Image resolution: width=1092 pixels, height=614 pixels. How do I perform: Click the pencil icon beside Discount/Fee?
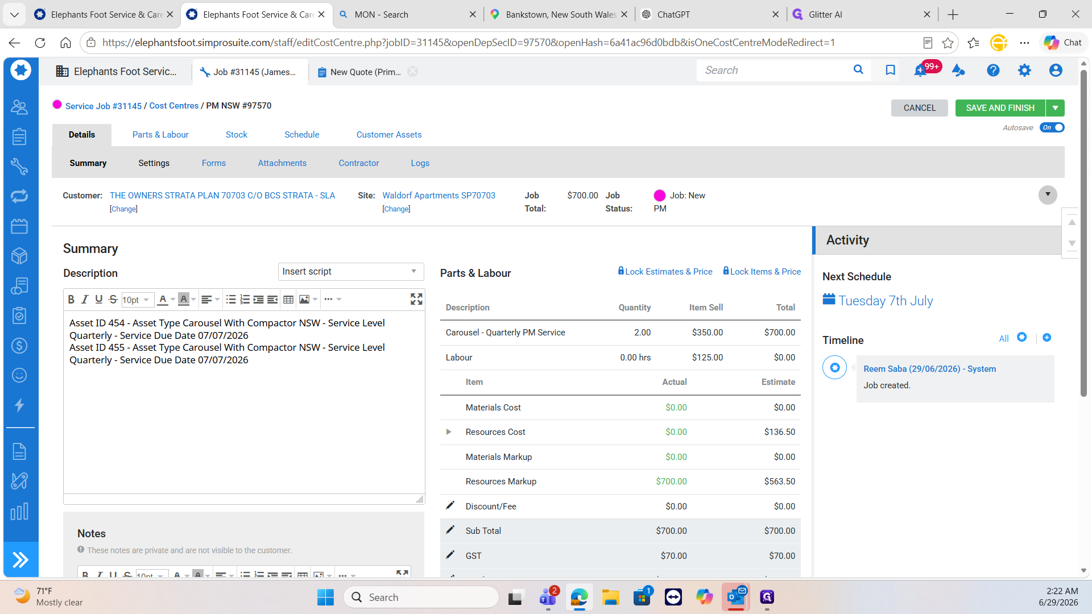click(450, 505)
